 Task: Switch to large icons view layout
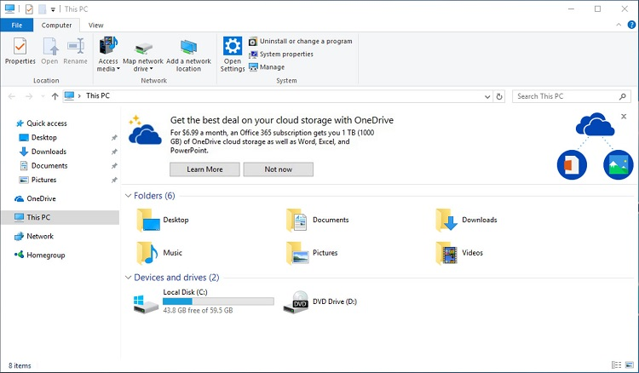click(630, 364)
